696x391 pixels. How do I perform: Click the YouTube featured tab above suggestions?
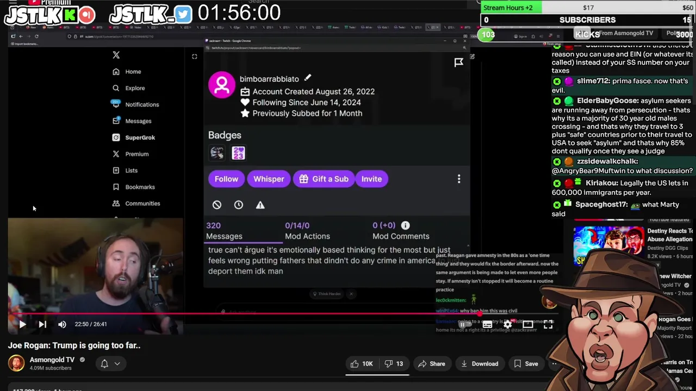click(x=668, y=219)
